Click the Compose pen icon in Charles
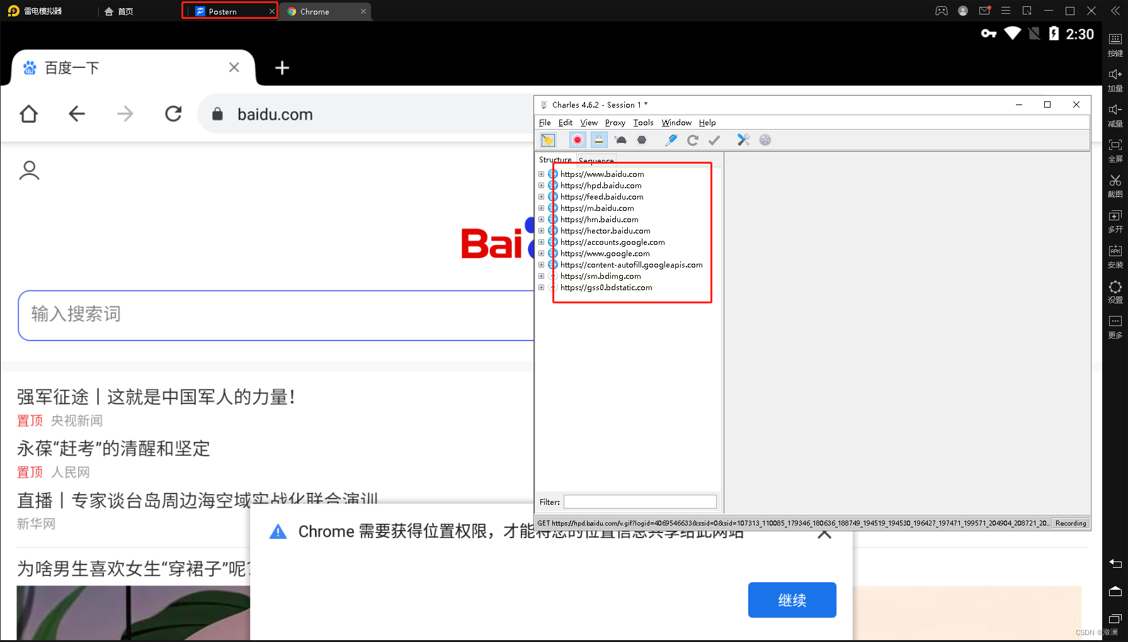Image resolution: width=1128 pixels, height=642 pixels. point(671,140)
